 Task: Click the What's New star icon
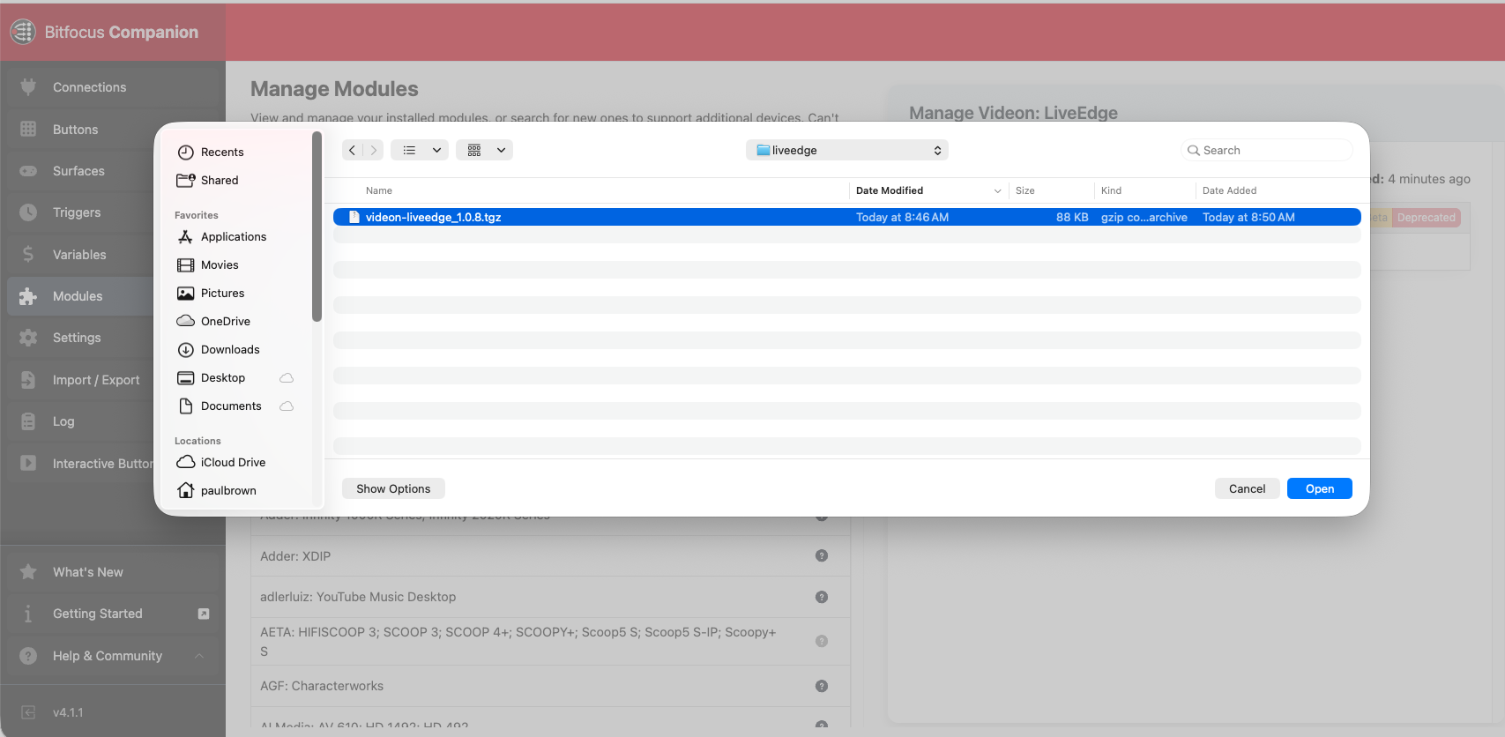click(28, 572)
